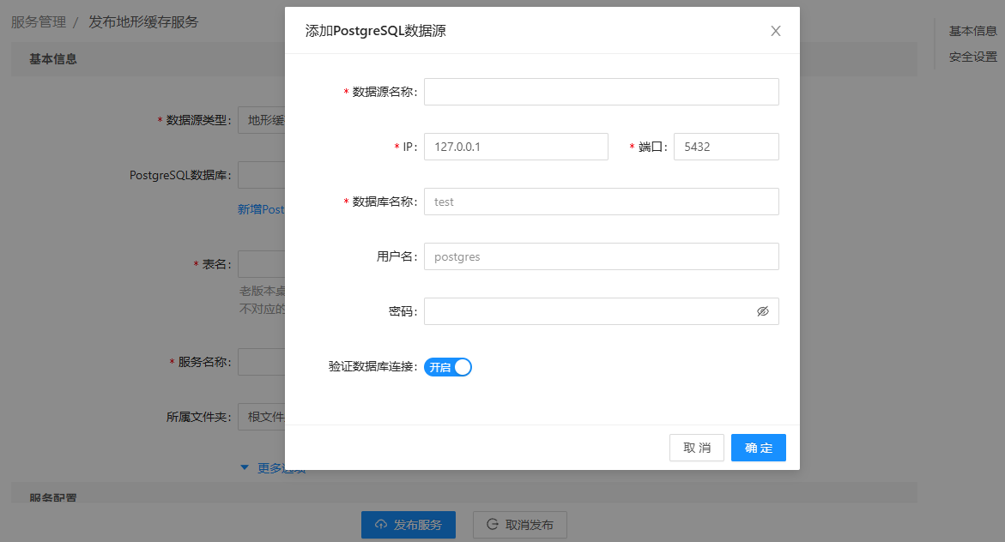
Task: Click the 取消 button in dialog
Action: pyautogui.click(x=696, y=448)
